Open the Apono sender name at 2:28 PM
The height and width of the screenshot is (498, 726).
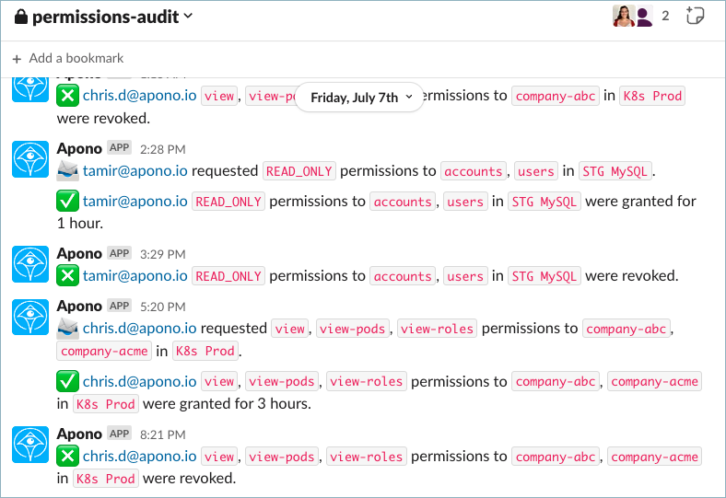(x=79, y=148)
